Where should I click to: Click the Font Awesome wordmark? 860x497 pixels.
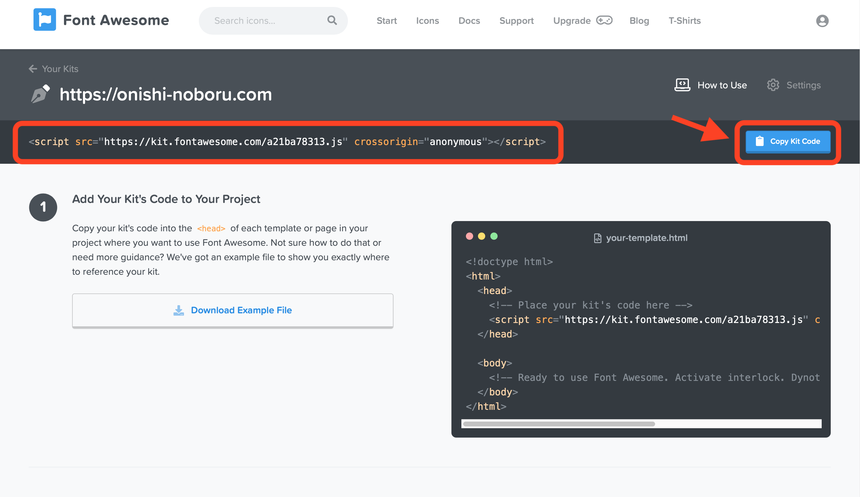[116, 20]
